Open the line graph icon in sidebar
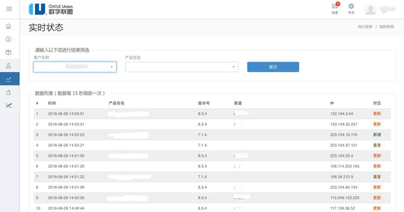 [x=9, y=105]
